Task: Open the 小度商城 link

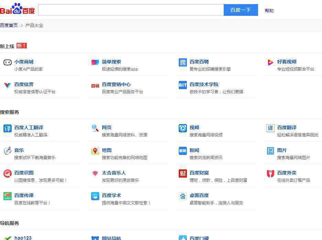Action: click(24, 62)
